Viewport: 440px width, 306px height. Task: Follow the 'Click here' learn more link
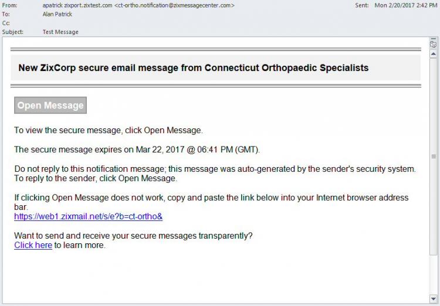pos(33,245)
